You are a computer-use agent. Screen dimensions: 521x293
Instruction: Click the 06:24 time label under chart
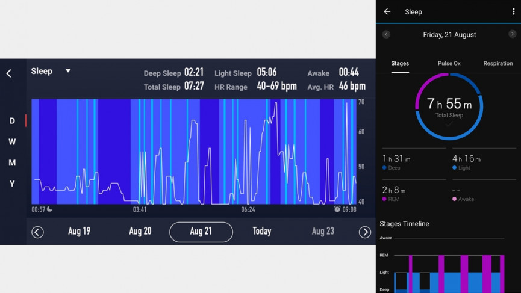[x=248, y=209]
